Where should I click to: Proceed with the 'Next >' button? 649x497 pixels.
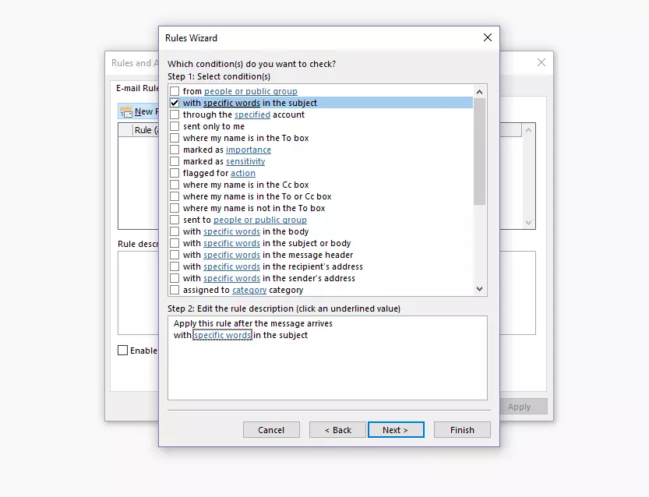(x=396, y=430)
